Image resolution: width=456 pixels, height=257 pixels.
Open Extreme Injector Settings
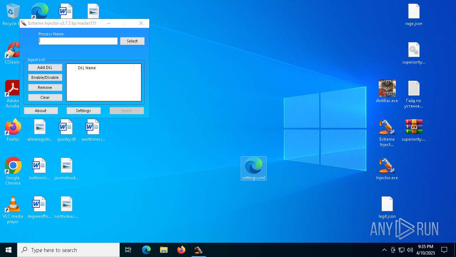click(x=83, y=111)
